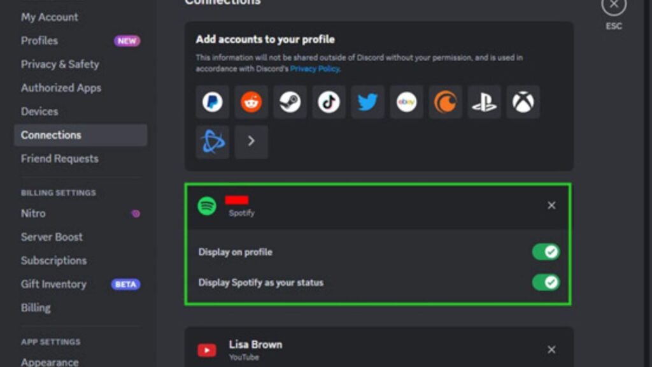Open the Profiles settings section
This screenshot has height=367, width=652.
click(39, 40)
